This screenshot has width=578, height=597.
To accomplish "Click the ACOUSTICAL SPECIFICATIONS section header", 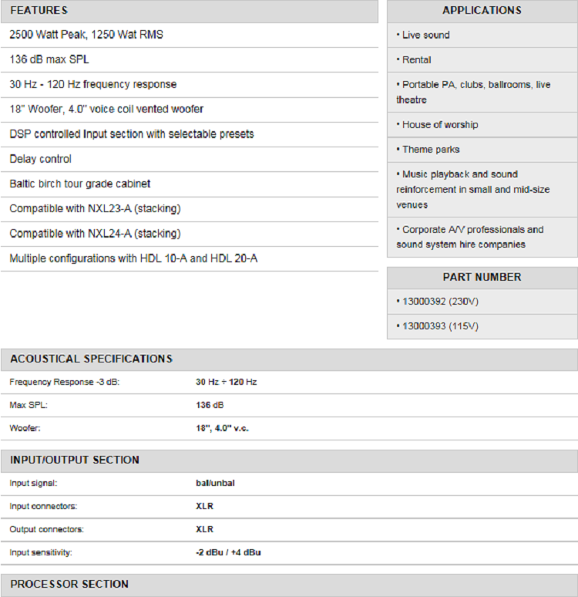I will (x=91, y=359).
